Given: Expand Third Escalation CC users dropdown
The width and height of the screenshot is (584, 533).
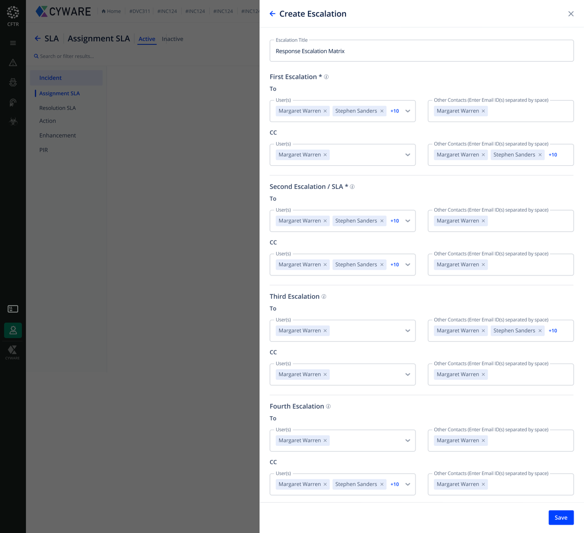Looking at the screenshot, I should coord(408,374).
